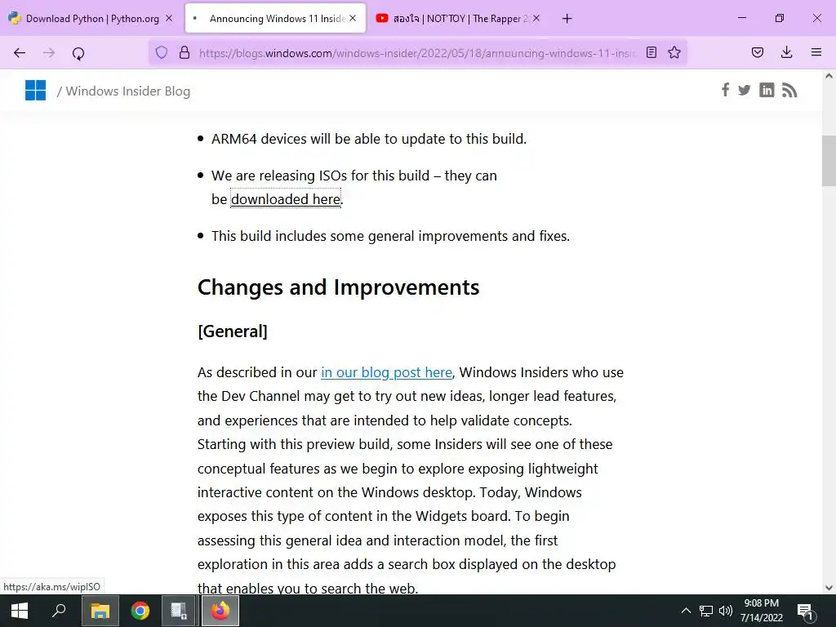The height and width of the screenshot is (627, 836).
Task: Click scrollbar up arrow
Action: (829, 76)
